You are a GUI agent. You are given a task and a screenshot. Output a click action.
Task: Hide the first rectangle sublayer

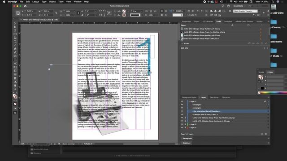(x=182, y=105)
